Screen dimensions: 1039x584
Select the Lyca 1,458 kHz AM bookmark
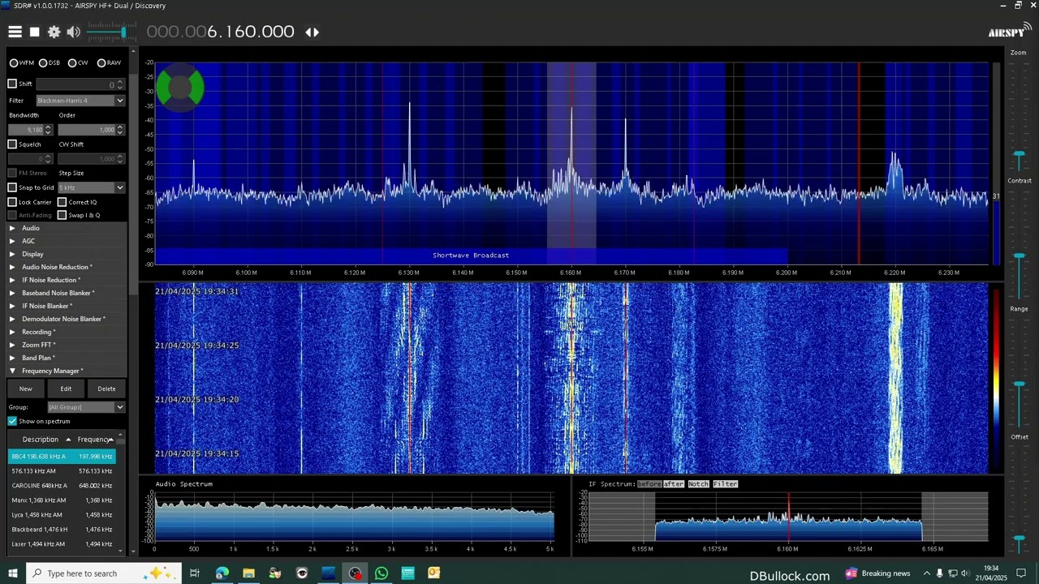62,515
